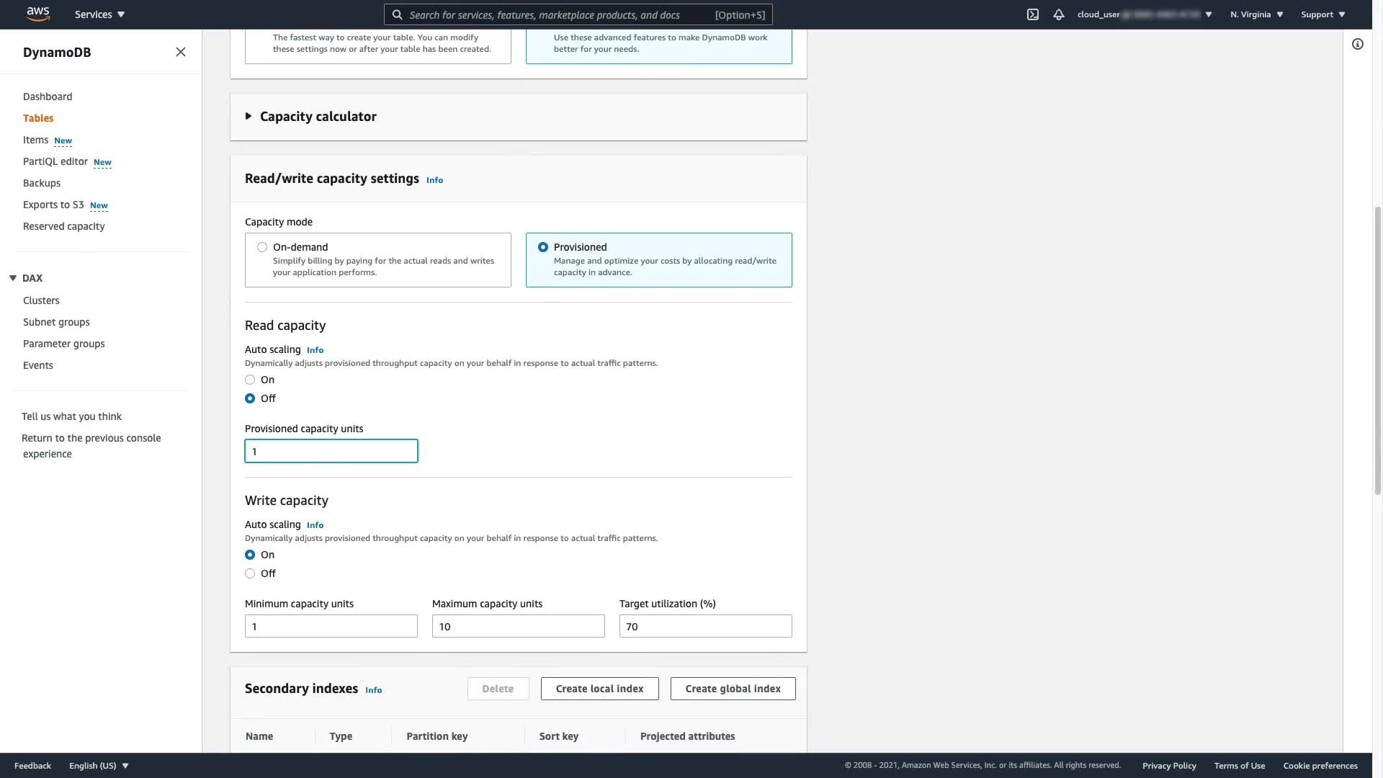Open Backups in the sidebar
1383x778 pixels.
coord(42,183)
